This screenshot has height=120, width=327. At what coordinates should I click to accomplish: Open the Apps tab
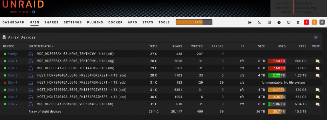tap(132, 22)
